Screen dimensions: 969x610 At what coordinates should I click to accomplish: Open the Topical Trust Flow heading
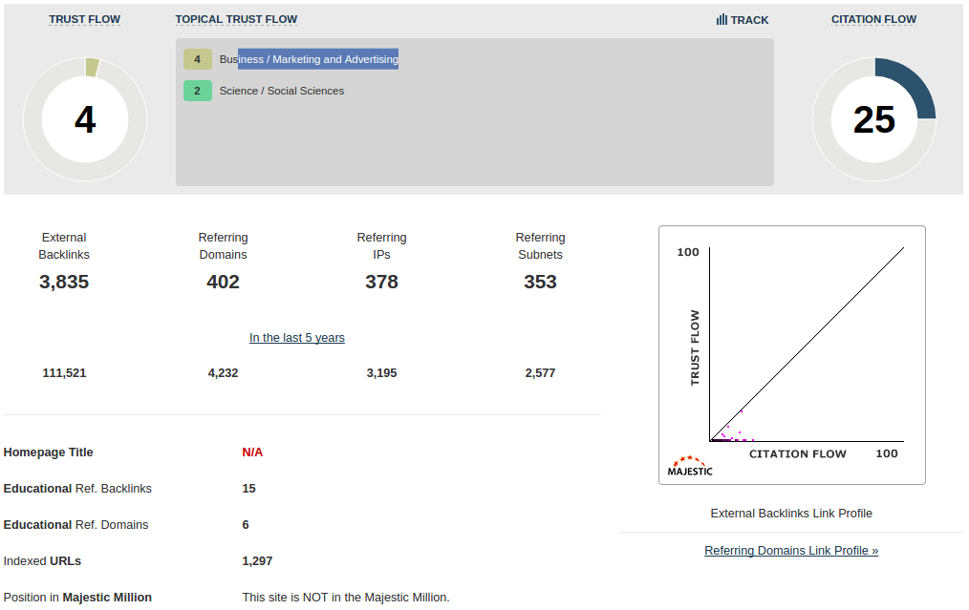(236, 19)
